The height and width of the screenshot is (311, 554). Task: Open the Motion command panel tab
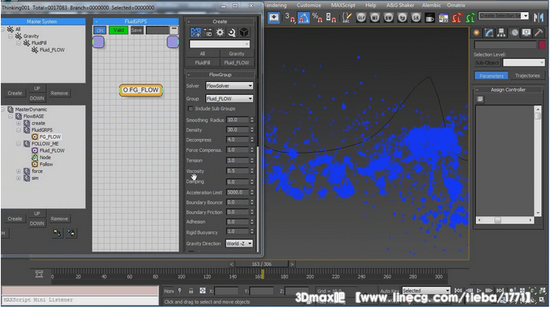tap(515, 33)
